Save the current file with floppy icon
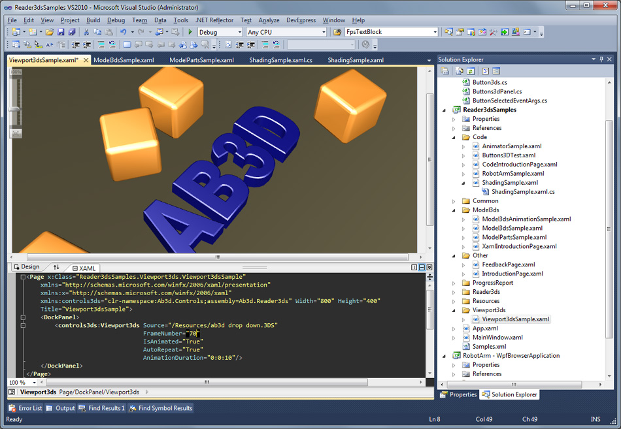This screenshot has width=621, height=429. (x=61, y=32)
